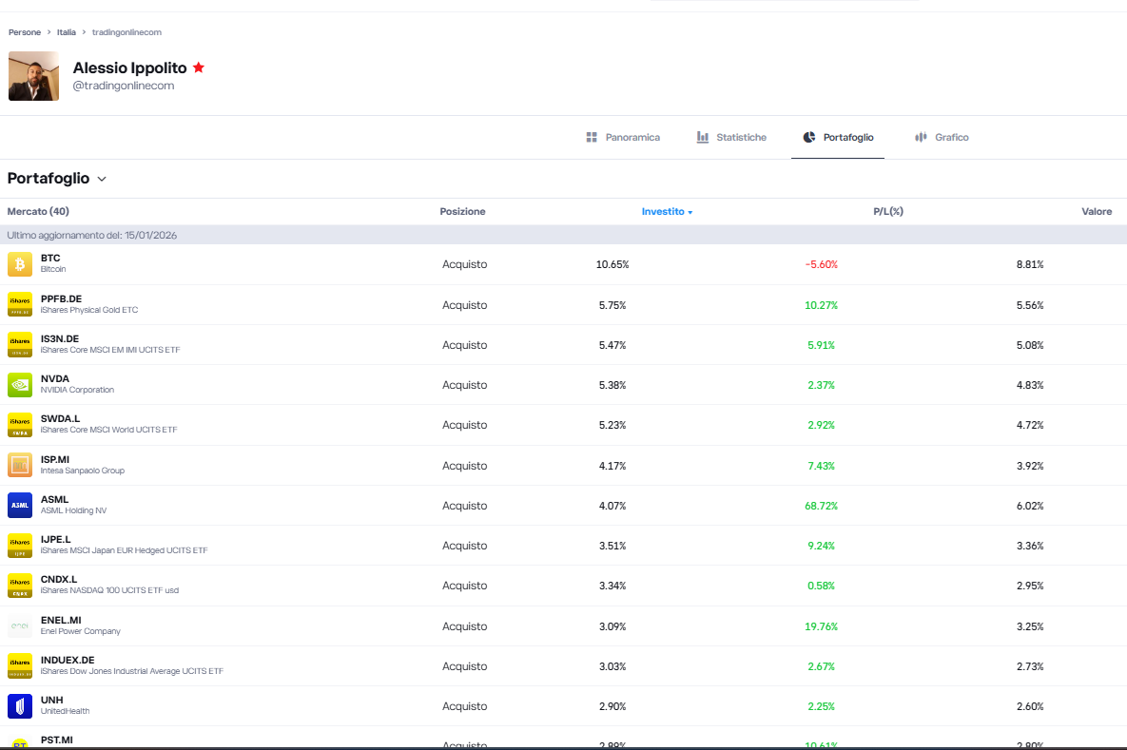Click the last update date 15/01/2026 row

tap(563, 235)
